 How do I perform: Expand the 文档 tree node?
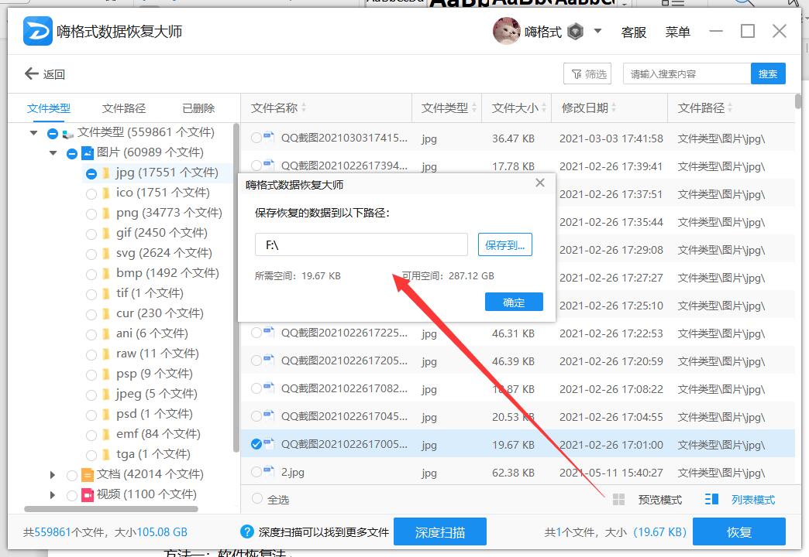53,474
